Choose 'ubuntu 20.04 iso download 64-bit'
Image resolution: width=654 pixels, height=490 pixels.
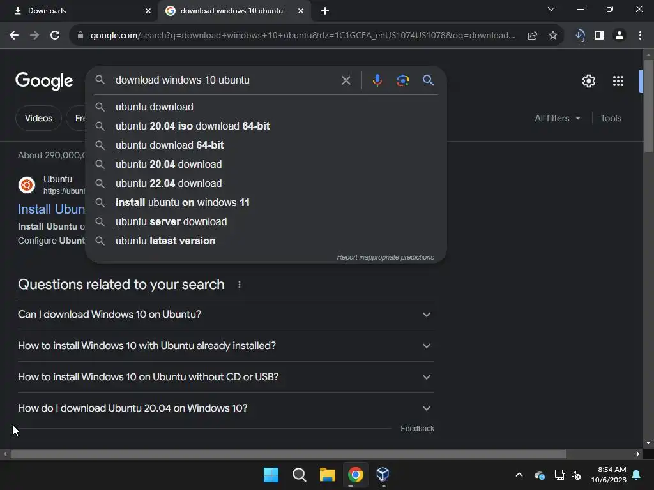(x=266, y=126)
